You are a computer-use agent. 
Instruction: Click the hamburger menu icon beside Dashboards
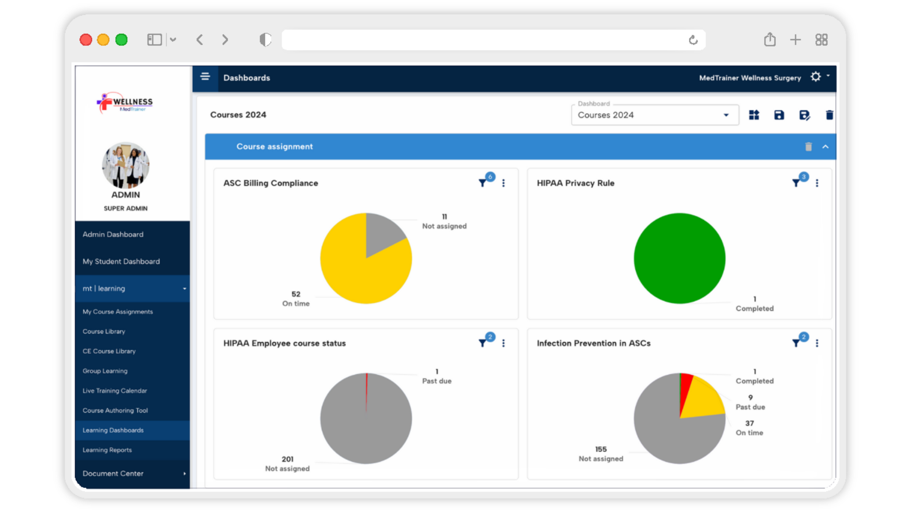click(x=205, y=77)
